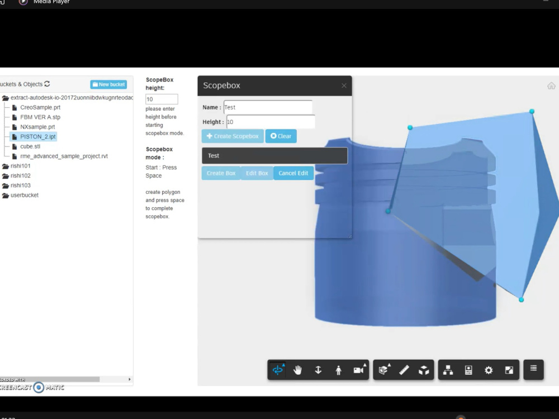Enable First Person walk tool
559x419 pixels.
[x=338, y=370]
